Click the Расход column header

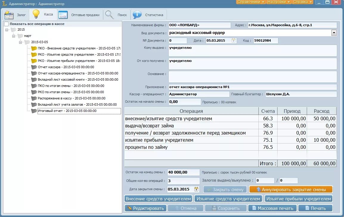click(321, 111)
